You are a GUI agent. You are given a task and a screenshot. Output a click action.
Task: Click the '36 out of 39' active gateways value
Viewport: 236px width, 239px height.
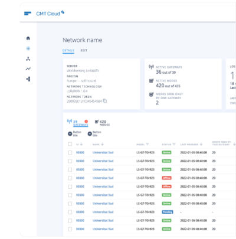pos(166,72)
